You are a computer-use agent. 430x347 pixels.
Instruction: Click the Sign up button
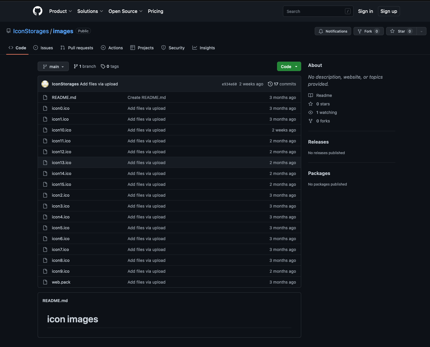pyautogui.click(x=389, y=11)
